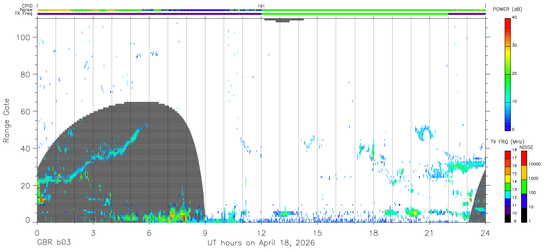This screenshot has height=252, width=546.
Task: Click the power scale value '40'
Action: pyautogui.click(x=514, y=18)
